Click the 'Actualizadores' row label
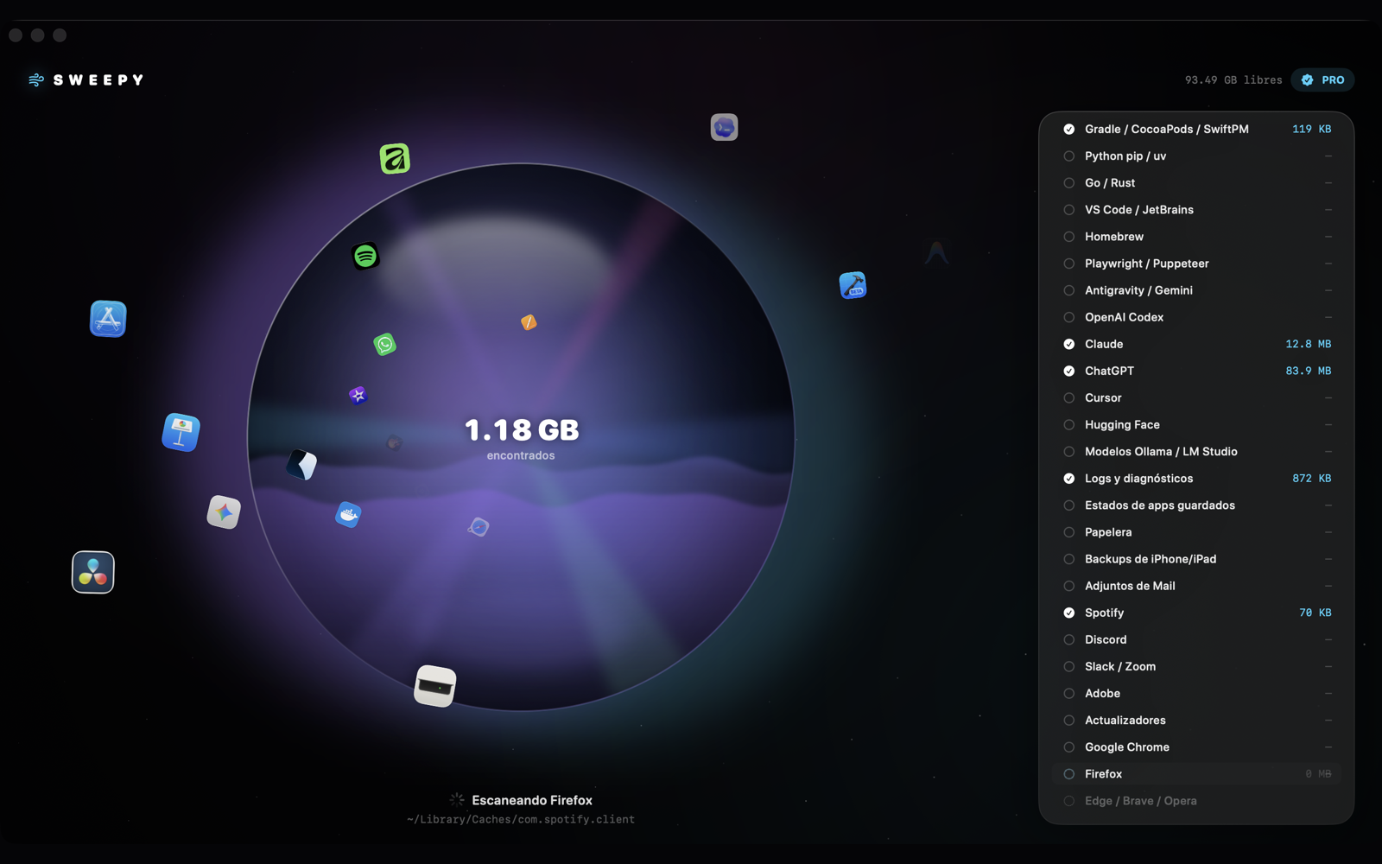Viewport: 1382px width, 864px height. 1125,720
